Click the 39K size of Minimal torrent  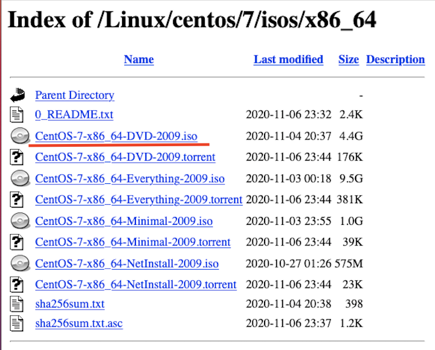pyautogui.click(x=353, y=243)
